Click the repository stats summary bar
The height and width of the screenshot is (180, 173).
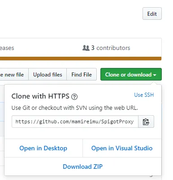point(81,48)
